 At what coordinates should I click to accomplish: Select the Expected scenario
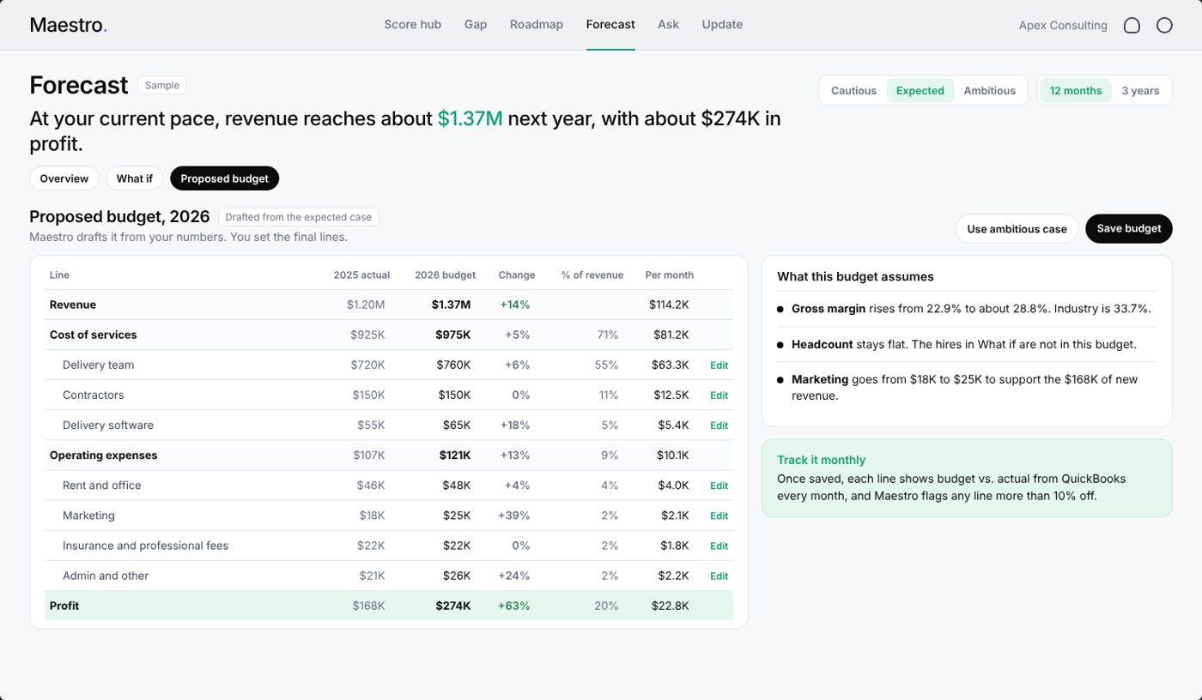pyautogui.click(x=920, y=91)
